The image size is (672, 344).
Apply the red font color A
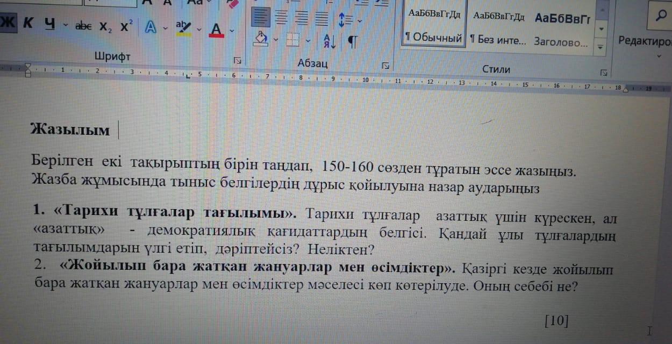pos(217,30)
